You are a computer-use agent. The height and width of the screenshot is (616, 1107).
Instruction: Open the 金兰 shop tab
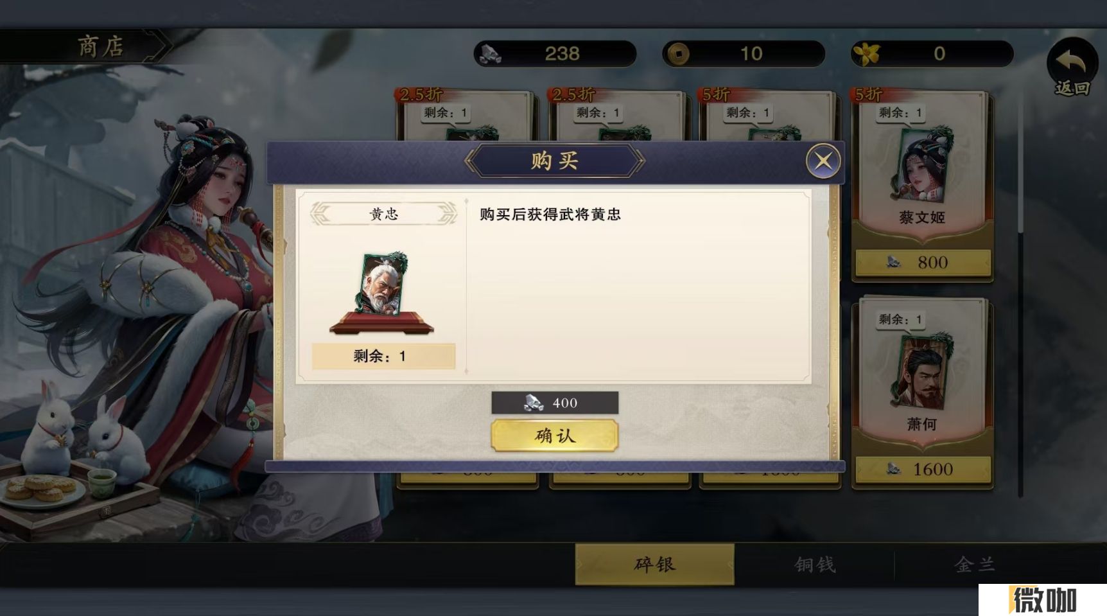(x=974, y=564)
